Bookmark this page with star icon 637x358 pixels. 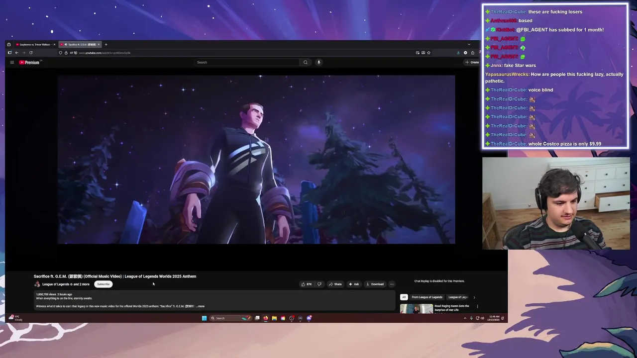coord(428,53)
